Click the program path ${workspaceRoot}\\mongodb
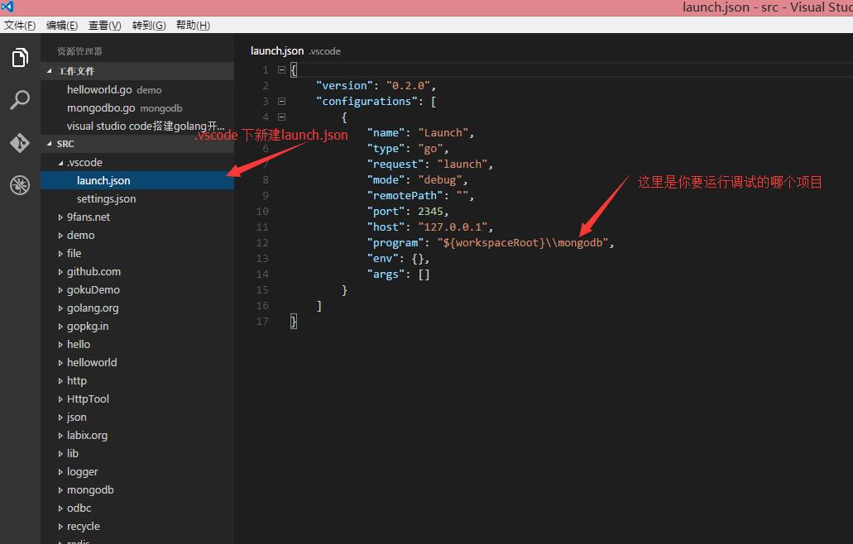 pos(523,243)
